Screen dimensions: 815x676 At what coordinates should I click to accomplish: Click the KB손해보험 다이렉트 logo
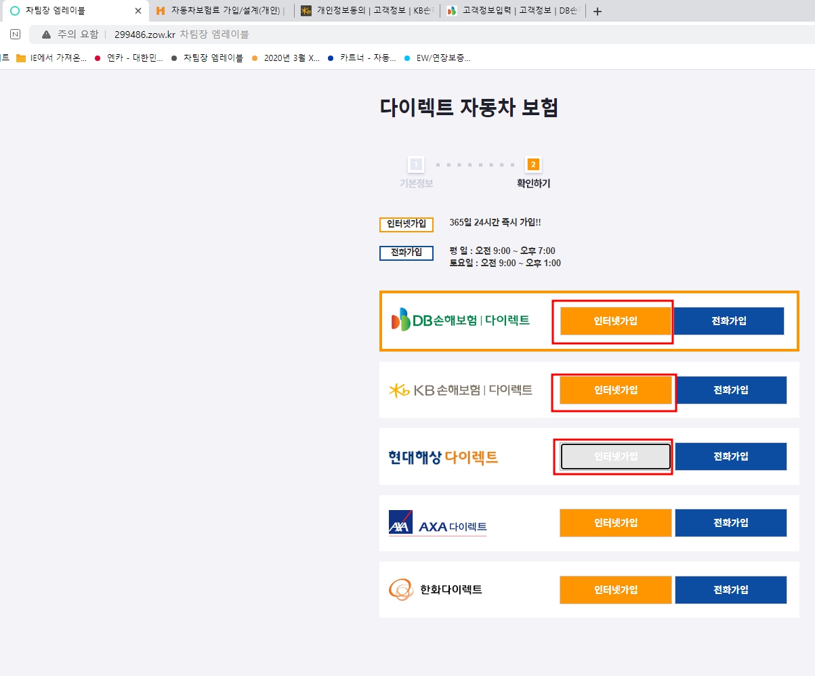(x=461, y=390)
